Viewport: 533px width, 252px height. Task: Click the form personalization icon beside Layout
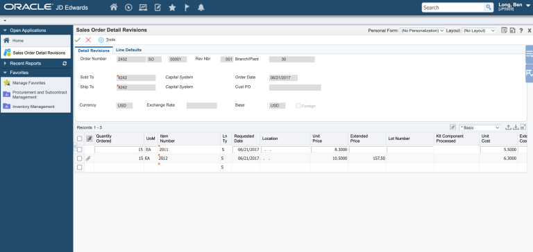tap(505, 30)
